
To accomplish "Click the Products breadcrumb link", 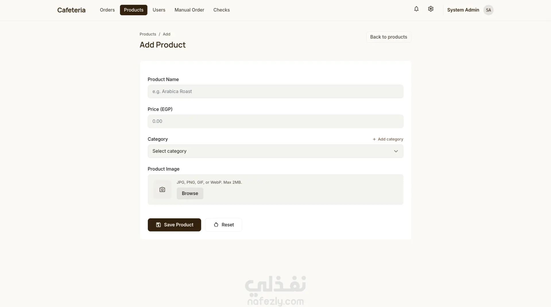I will pos(148,34).
